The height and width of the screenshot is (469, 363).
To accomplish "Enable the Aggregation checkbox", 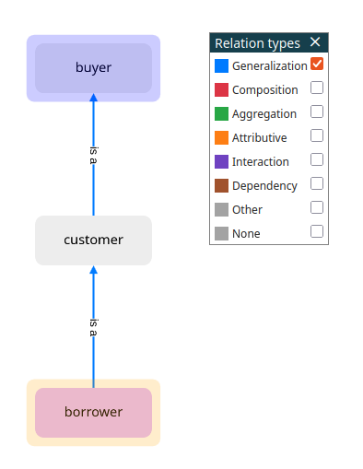I will (317, 111).
